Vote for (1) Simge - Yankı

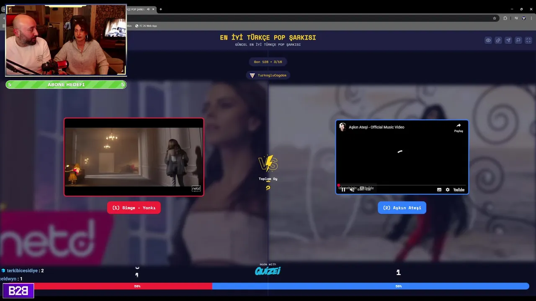pyautogui.click(x=134, y=208)
